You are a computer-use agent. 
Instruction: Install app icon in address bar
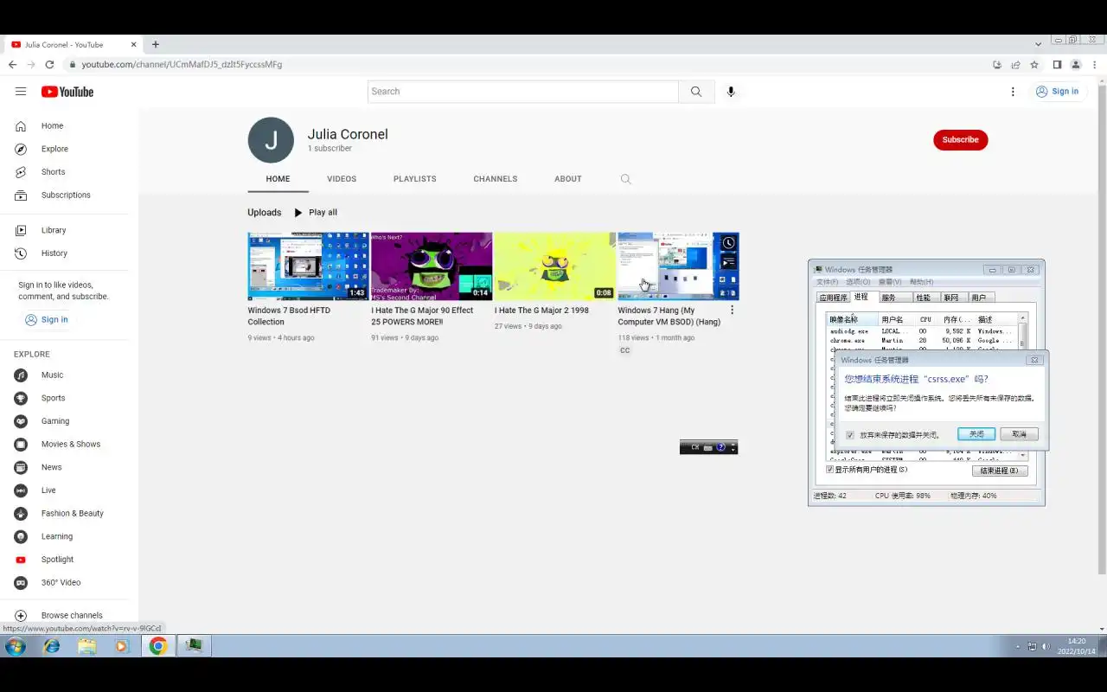(x=997, y=65)
